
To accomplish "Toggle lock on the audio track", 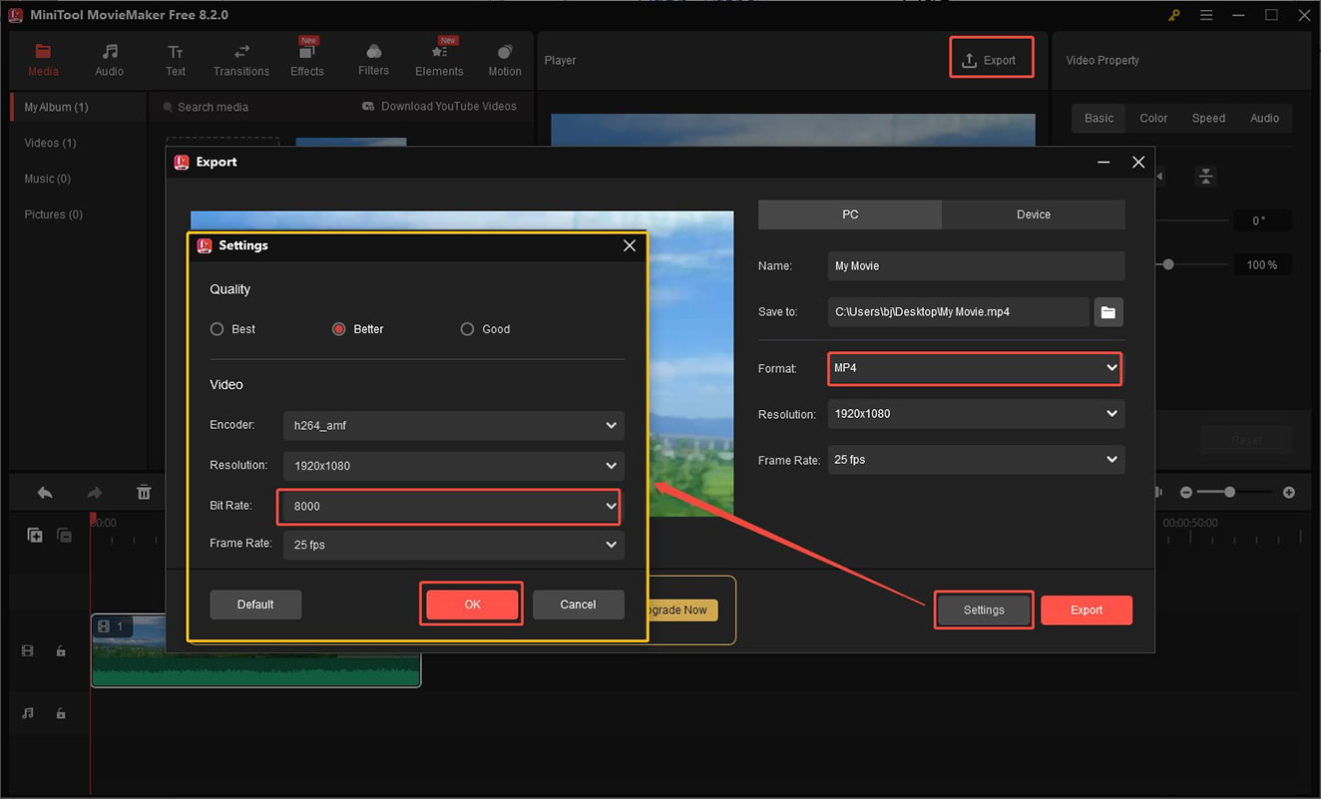I will (x=61, y=713).
